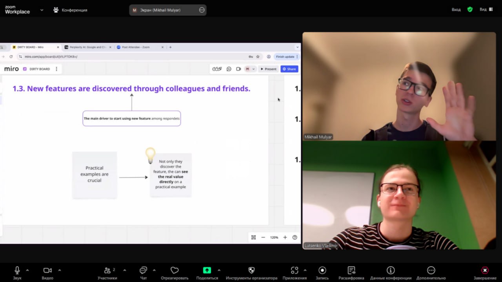
Task: Click the Отреагировать heart reaction icon
Action: click(175, 270)
